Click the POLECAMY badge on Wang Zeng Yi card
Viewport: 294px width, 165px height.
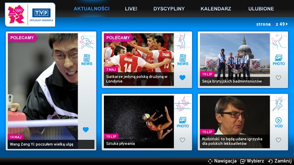[22, 38]
